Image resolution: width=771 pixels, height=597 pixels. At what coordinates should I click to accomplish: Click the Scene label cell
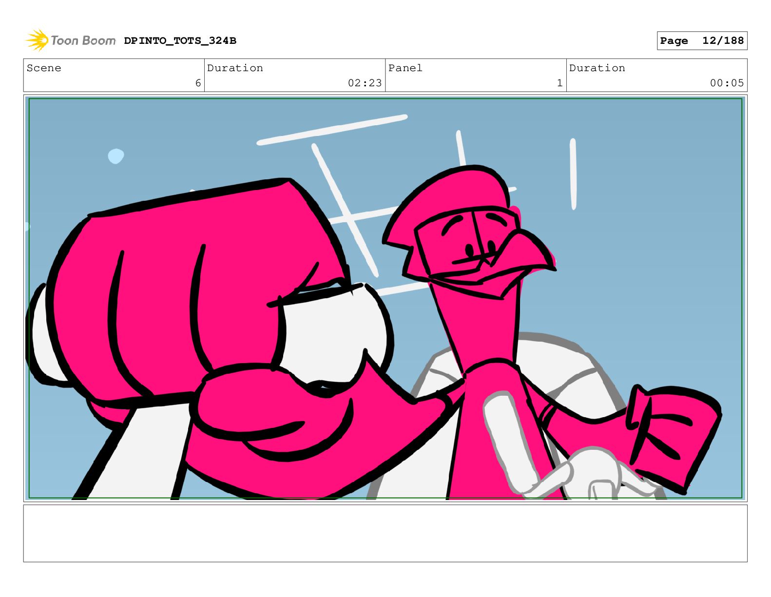[x=114, y=76]
